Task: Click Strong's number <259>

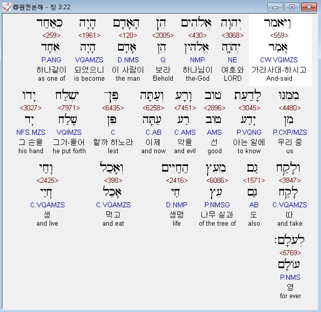Action: [51, 35]
